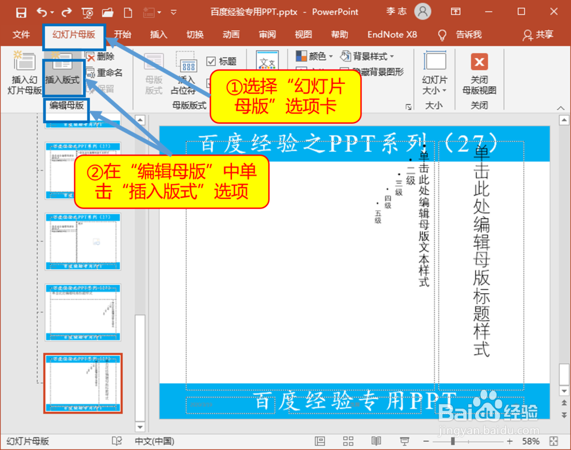
Task: Select the highlighted vertical layout thumbnail
Action: click(x=83, y=383)
